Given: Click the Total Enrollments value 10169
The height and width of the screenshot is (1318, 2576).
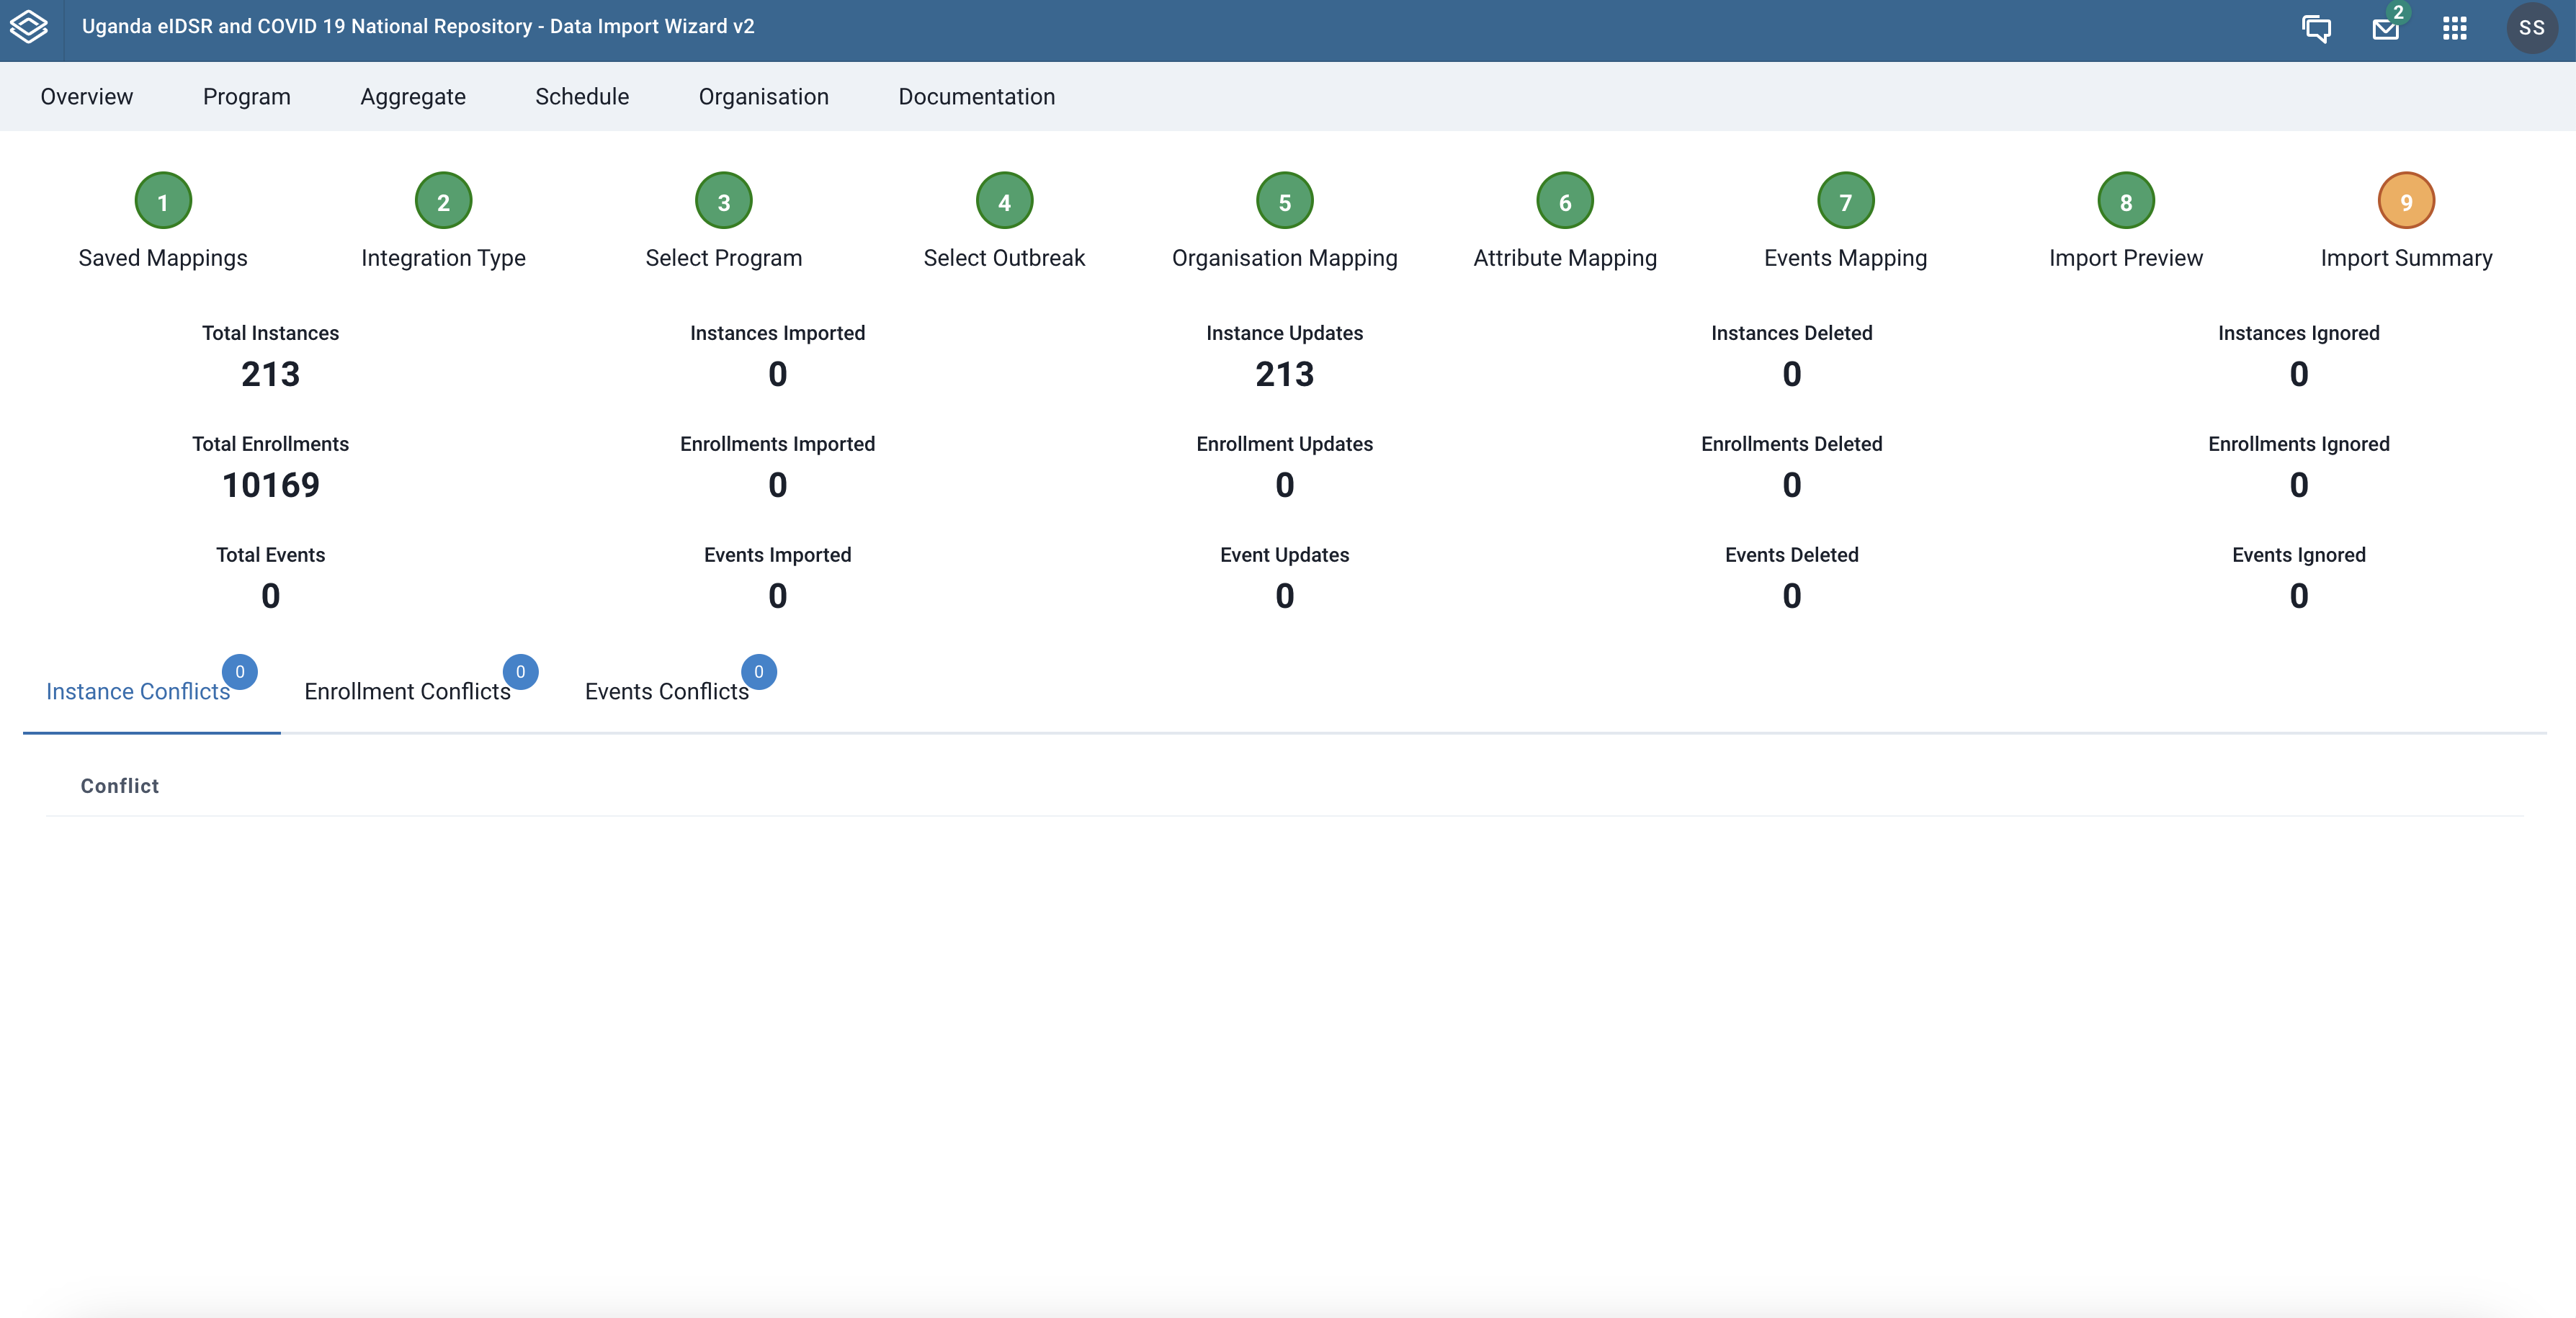Looking at the screenshot, I should pyautogui.click(x=271, y=485).
